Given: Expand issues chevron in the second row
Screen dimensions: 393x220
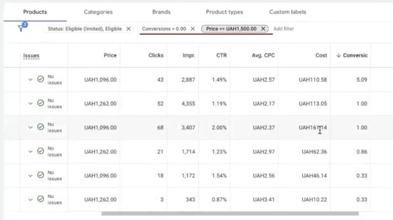Looking at the screenshot, I should pyautogui.click(x=30, y=103).
